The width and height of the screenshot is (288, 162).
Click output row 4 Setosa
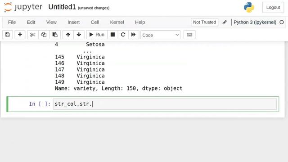click(x=80, y=45)
